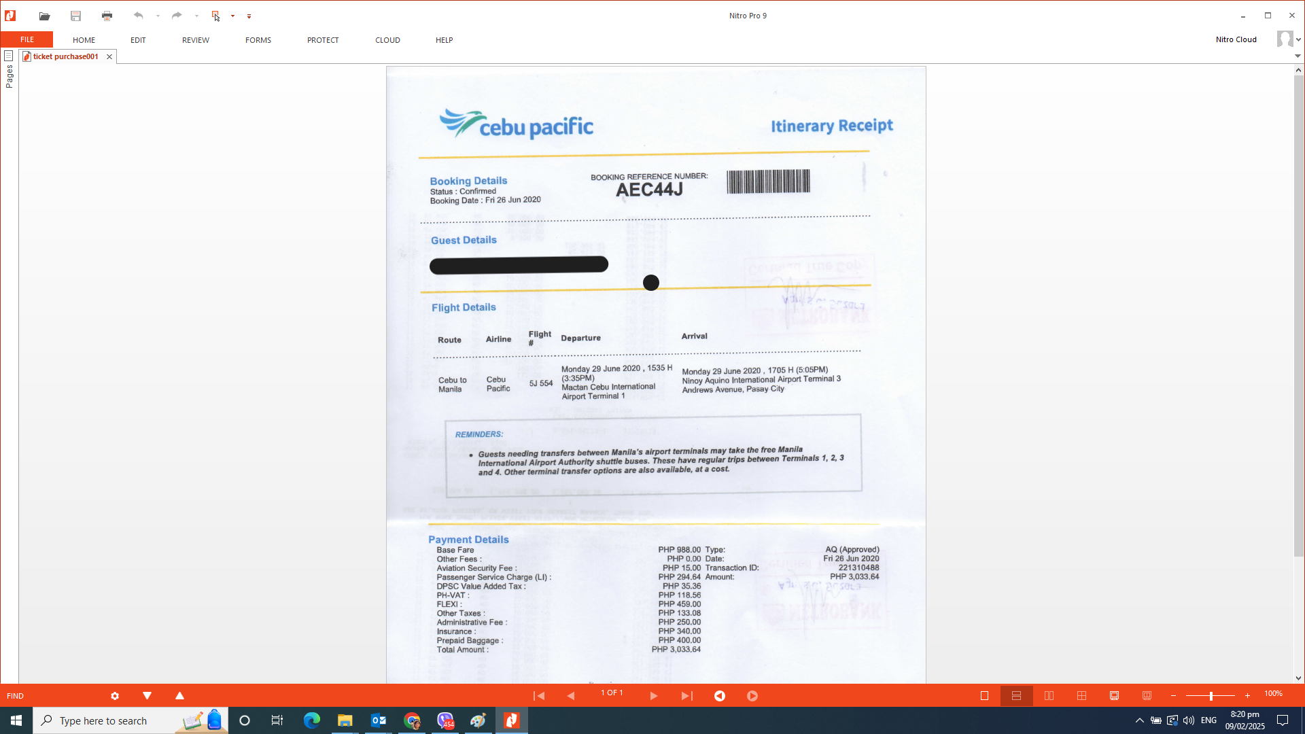Toggle full screen view mode
This screenshot has width=1305, height=734.
[1114, 695]
